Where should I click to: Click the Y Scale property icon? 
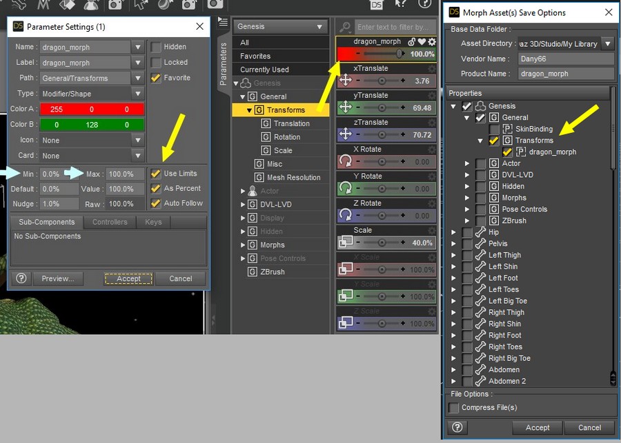pos(346,296)
